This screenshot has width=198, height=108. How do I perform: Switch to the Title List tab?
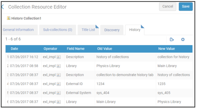[88, 30]
